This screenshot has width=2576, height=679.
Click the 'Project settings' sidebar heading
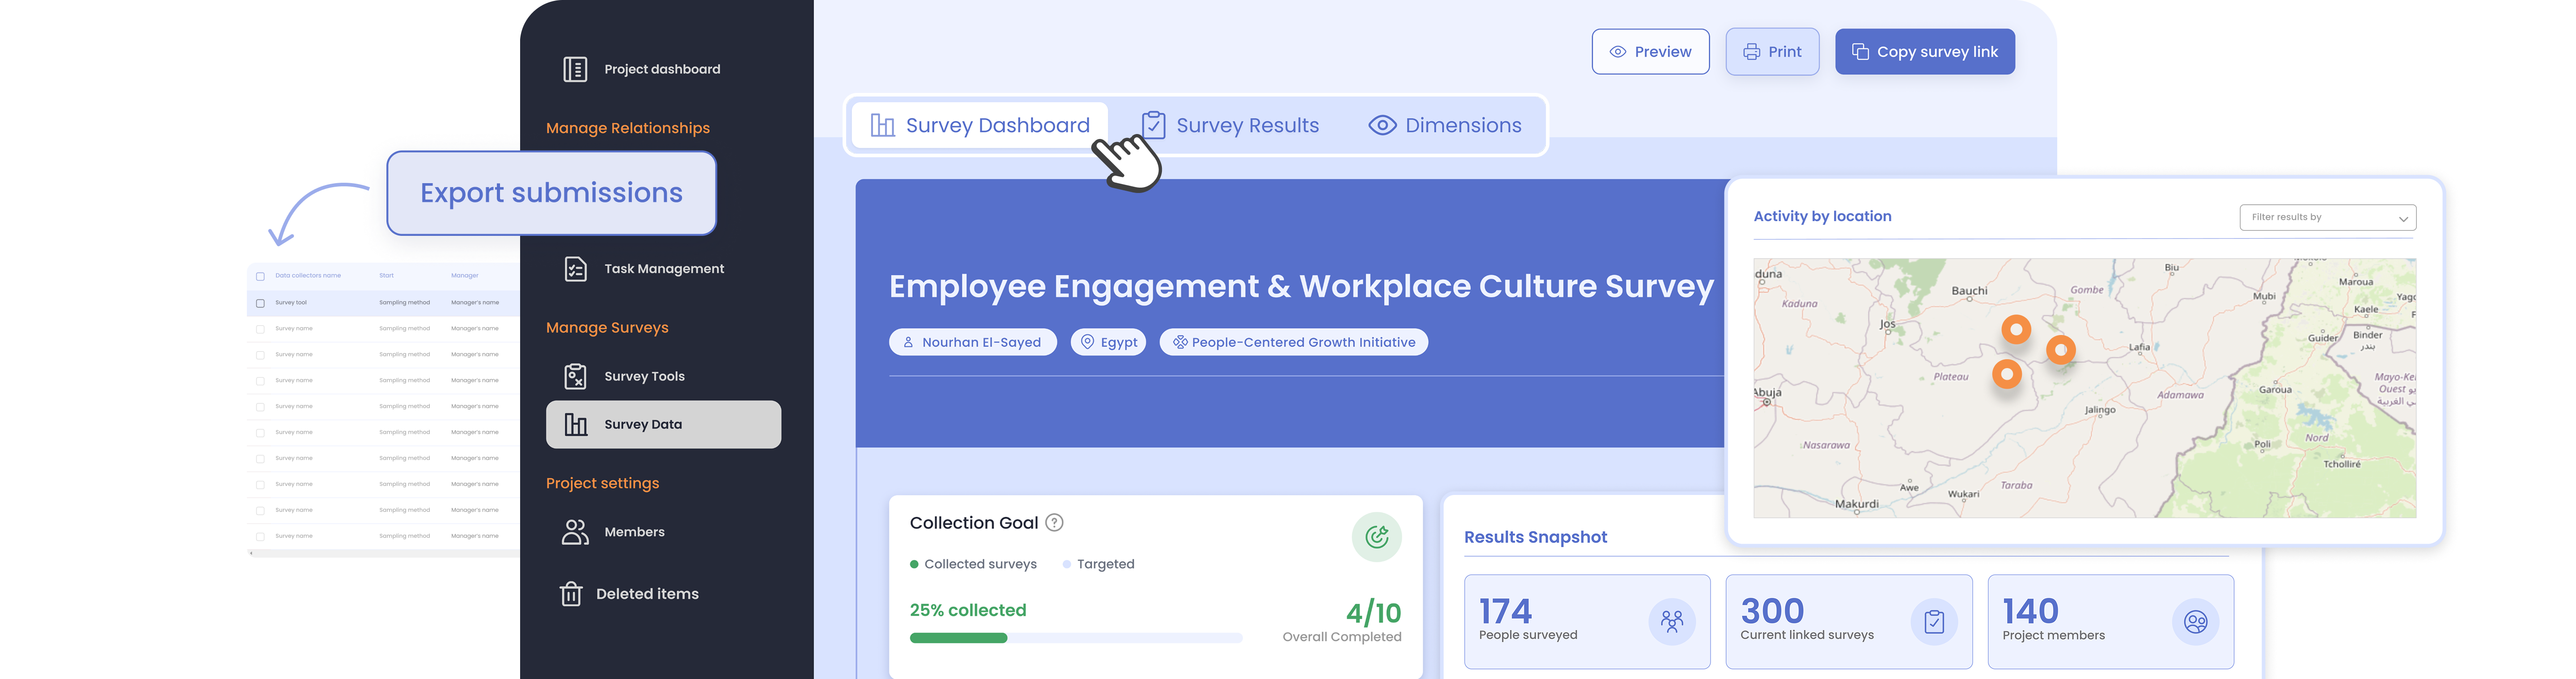pos(602,483)
